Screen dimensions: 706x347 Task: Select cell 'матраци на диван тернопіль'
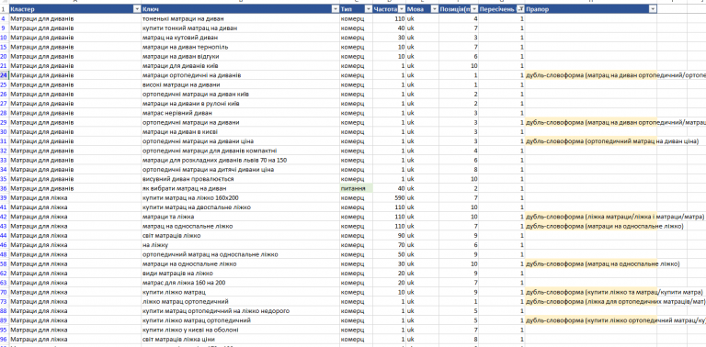[x=240, y=47]
